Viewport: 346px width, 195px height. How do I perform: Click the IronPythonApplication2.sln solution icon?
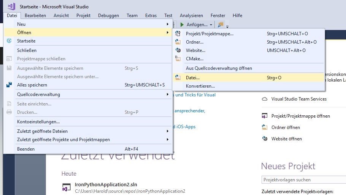pos(66,188)
